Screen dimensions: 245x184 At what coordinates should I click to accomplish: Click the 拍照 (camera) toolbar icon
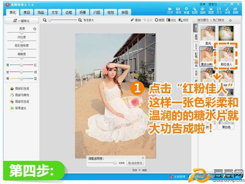(x=235, y=11)
